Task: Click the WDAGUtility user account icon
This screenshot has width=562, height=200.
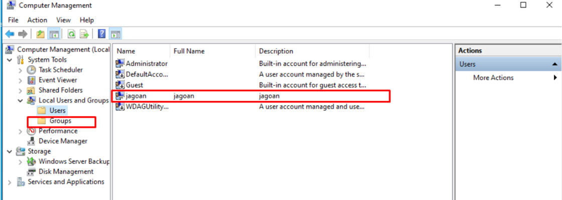Action: (120, 107)
